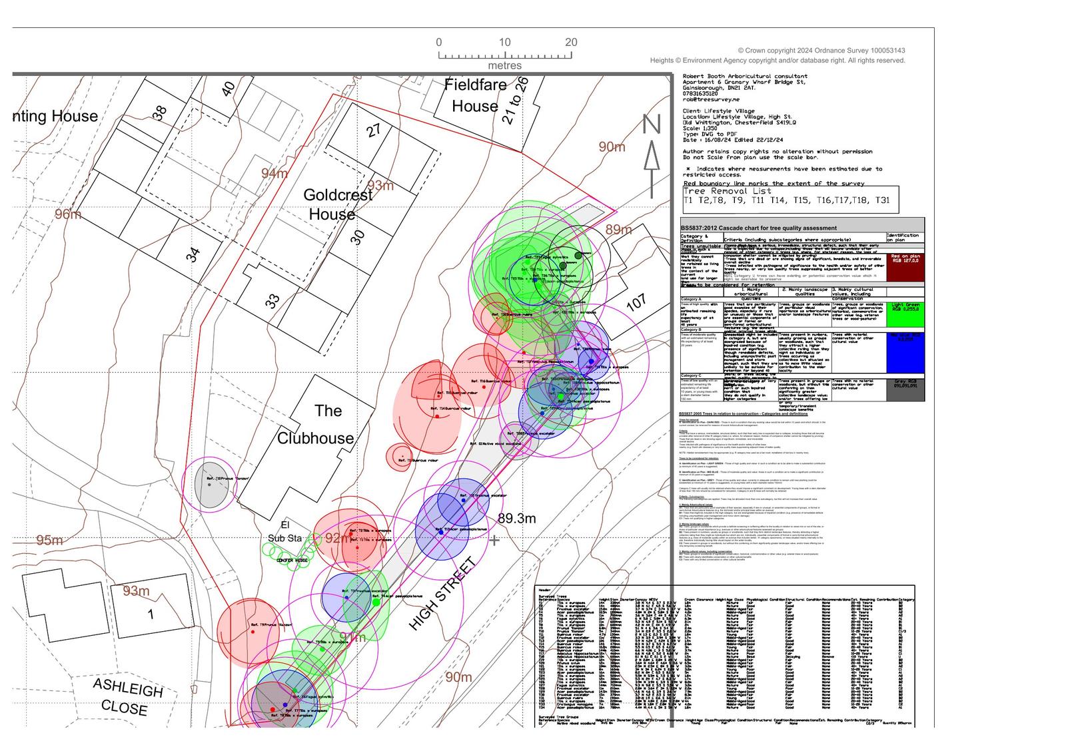The height and width of the screenshot is (753, 1066).
Task: Click the 'Red on plan' legend swatch
Action: pyautogui.click(x=905, y=267)
